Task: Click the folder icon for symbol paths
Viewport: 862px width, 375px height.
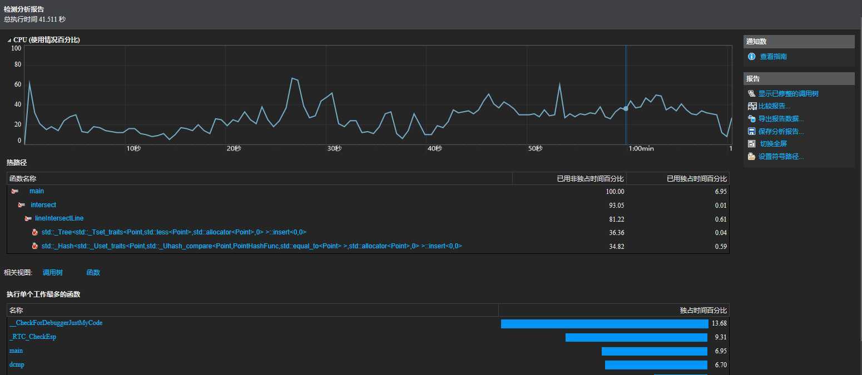Action: 752,157
